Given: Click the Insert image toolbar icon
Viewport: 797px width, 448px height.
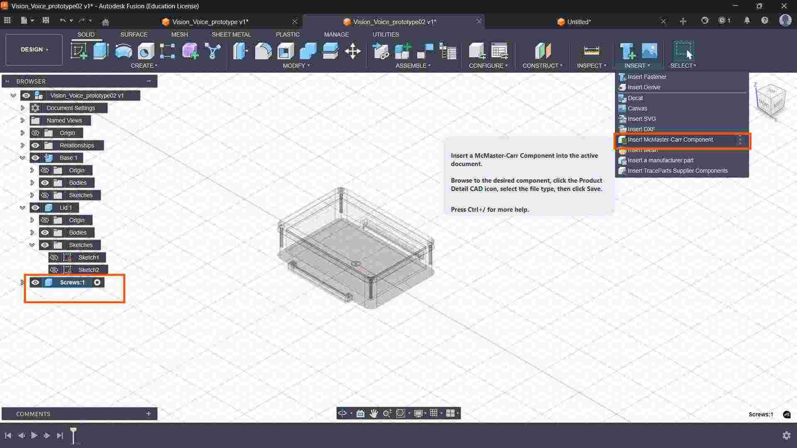Looking at the screenshot, I should click(x=649, y=51).
